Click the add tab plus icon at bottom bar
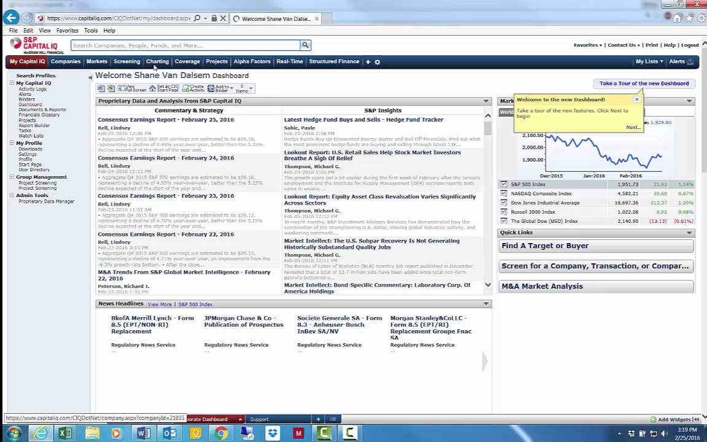This screenshot has height=442, width=707. [318, 419]
